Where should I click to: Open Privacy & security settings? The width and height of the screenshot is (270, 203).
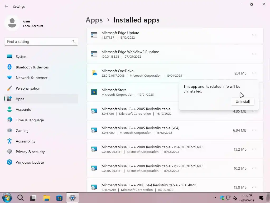41,152
